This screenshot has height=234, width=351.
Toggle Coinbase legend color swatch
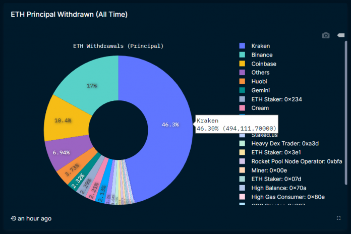click(x=242, y=64)
